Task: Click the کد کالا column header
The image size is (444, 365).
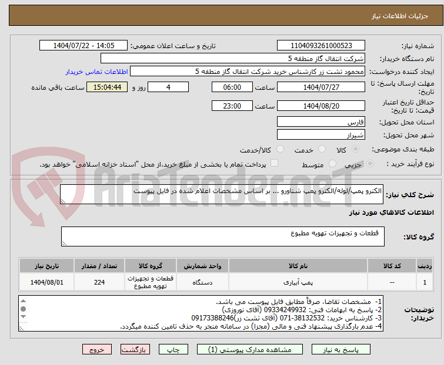Action: [x=392, y=266]
